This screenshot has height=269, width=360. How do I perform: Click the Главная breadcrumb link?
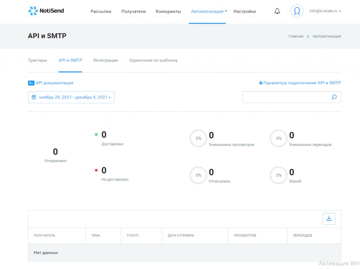tap(296, 36)
